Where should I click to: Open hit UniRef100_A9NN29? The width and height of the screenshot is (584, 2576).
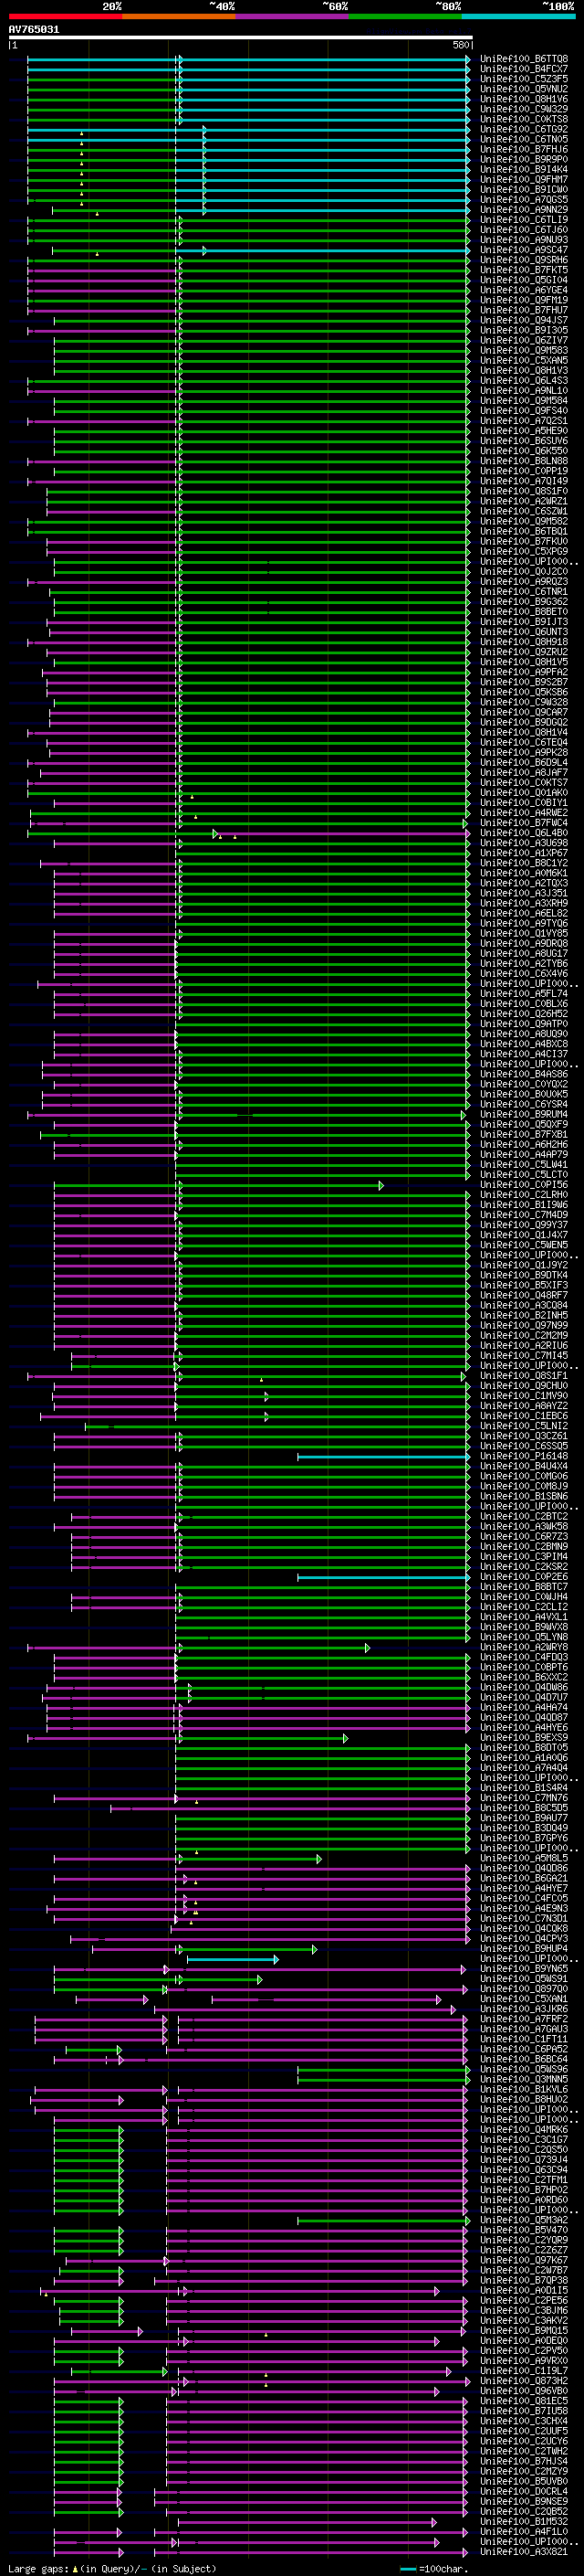(x=524, y=210)
